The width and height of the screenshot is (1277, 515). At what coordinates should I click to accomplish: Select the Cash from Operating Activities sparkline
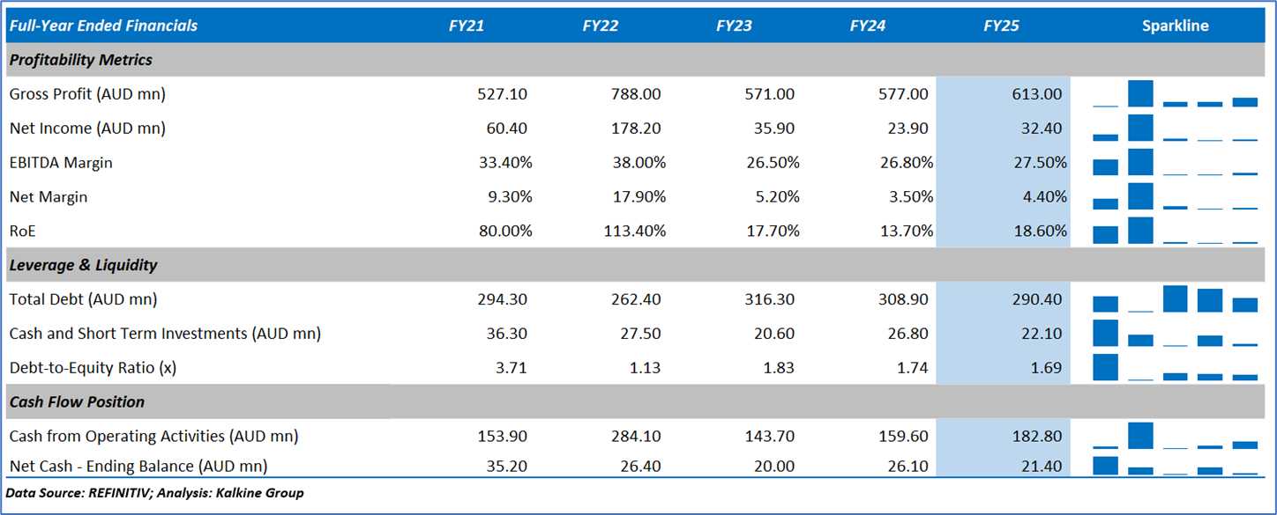click(x=1175, y=436)
